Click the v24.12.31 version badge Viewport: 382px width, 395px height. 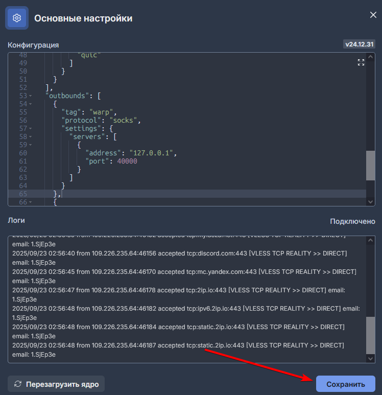(360, 44)
